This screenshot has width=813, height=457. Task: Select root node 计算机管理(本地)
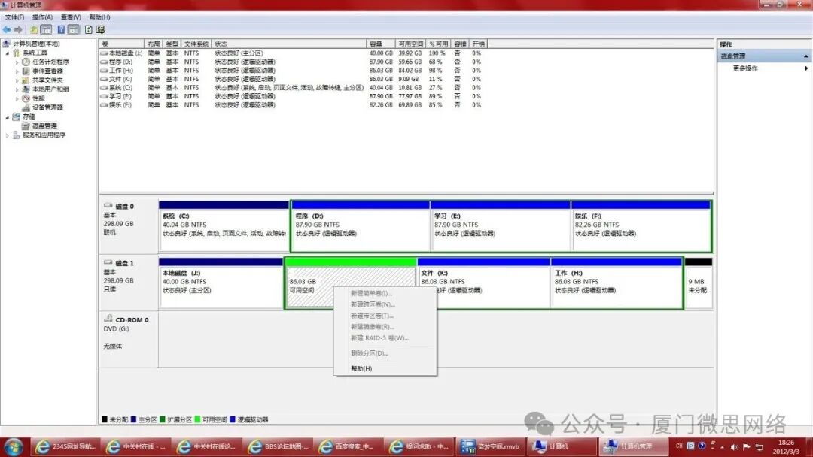(x=36, y=44)
